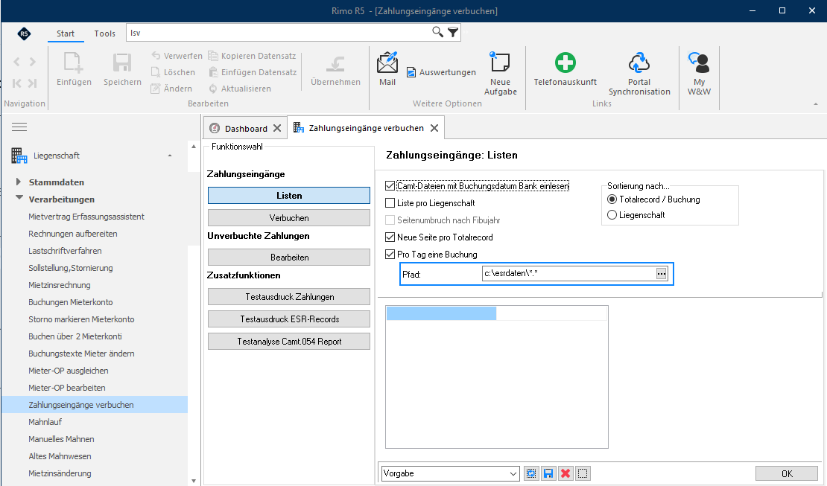827x486 pixels.
Task: Click the Telefonauskunft green plus icon
Action: pyautogui.click(x=565, y=63)
